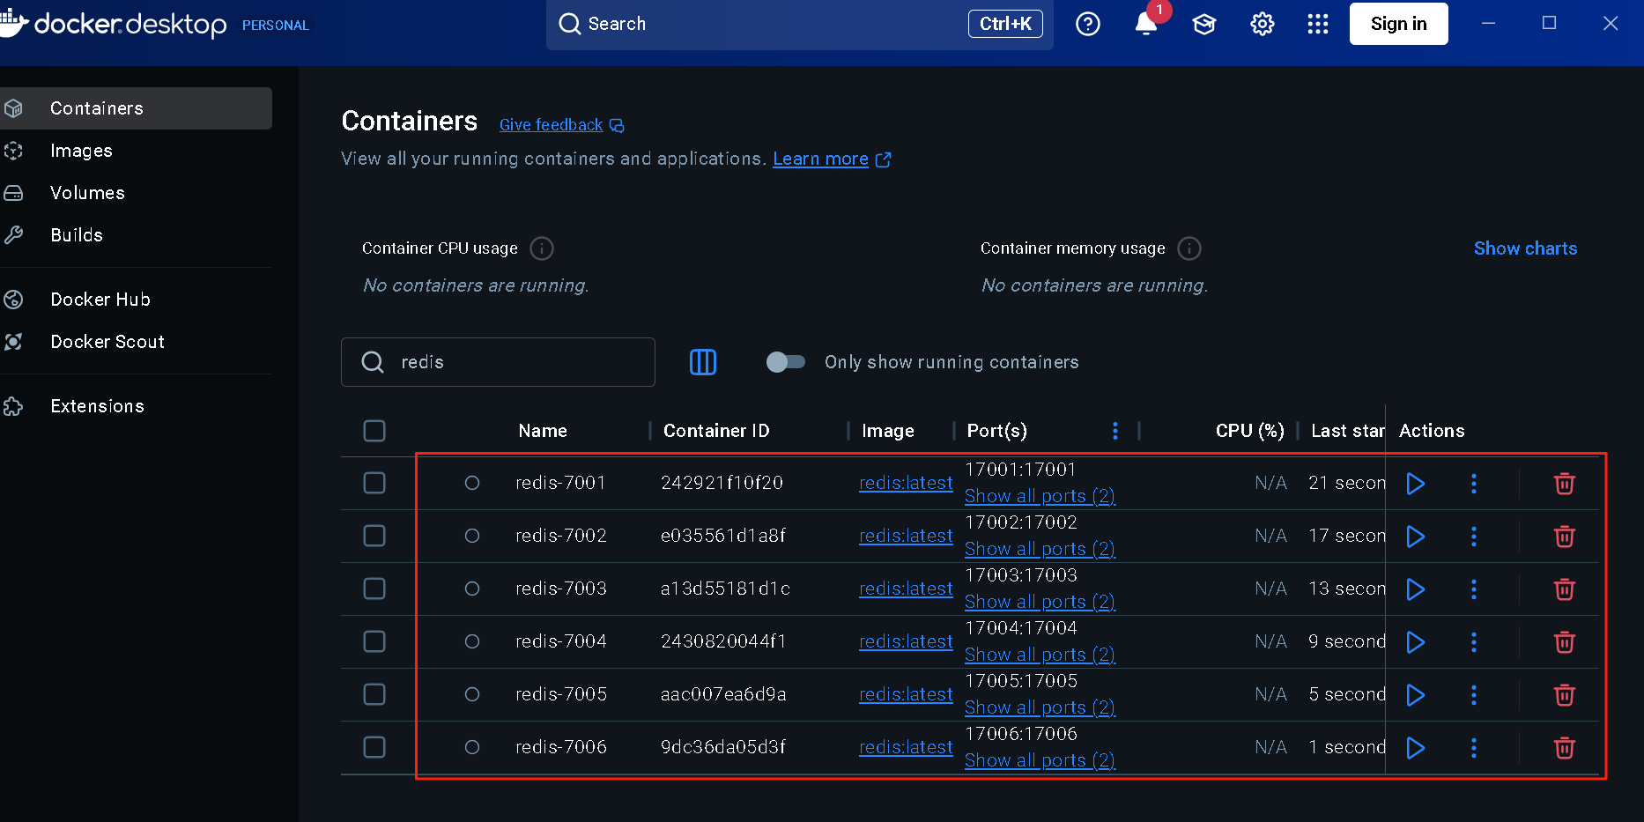Delete the redis-7006 container
The image size is (1644, 822).
pyautogui.click(x=1565, y=748)
